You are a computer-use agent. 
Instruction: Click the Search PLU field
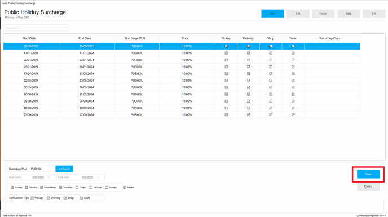point(36,28)
